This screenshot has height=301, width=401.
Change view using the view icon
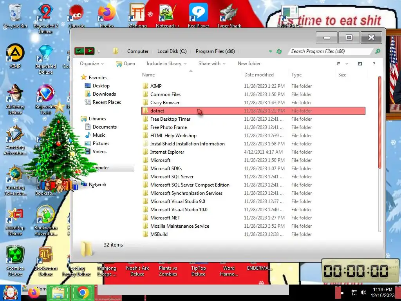pos(338,63)
